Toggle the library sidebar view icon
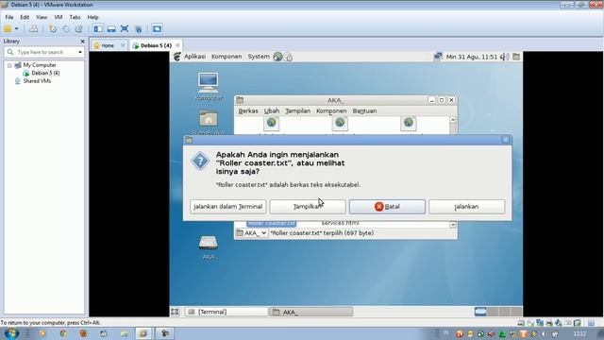The height and width of the screenshot is (340, 604). 98,29
